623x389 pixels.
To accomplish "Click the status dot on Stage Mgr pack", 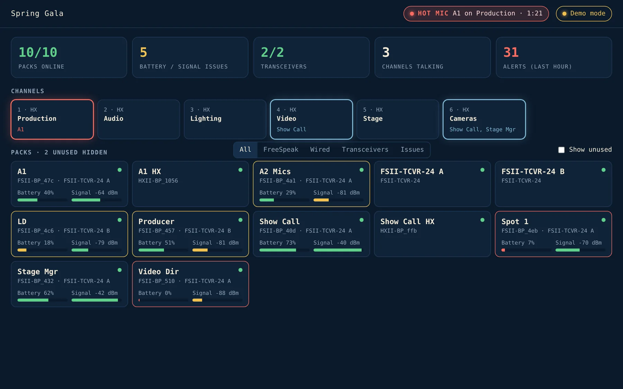I will tap(119, 270).
